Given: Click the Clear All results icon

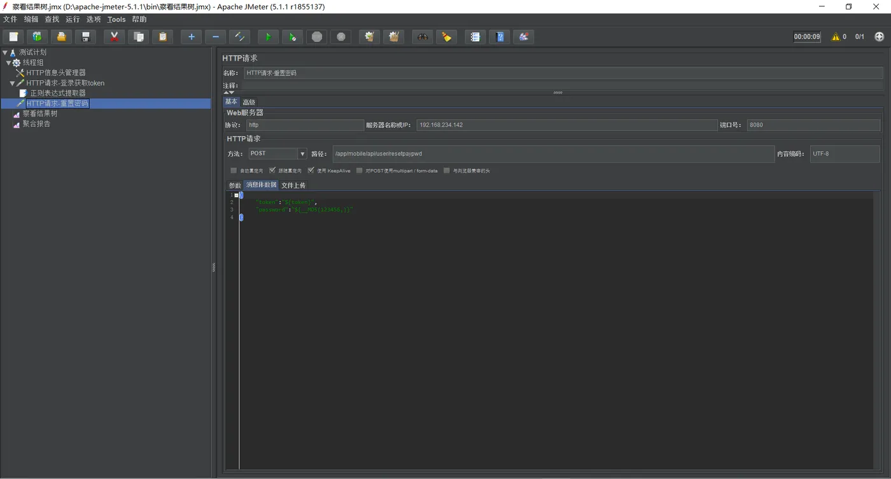Looking at the screenshot, I should tap(393, 37).
